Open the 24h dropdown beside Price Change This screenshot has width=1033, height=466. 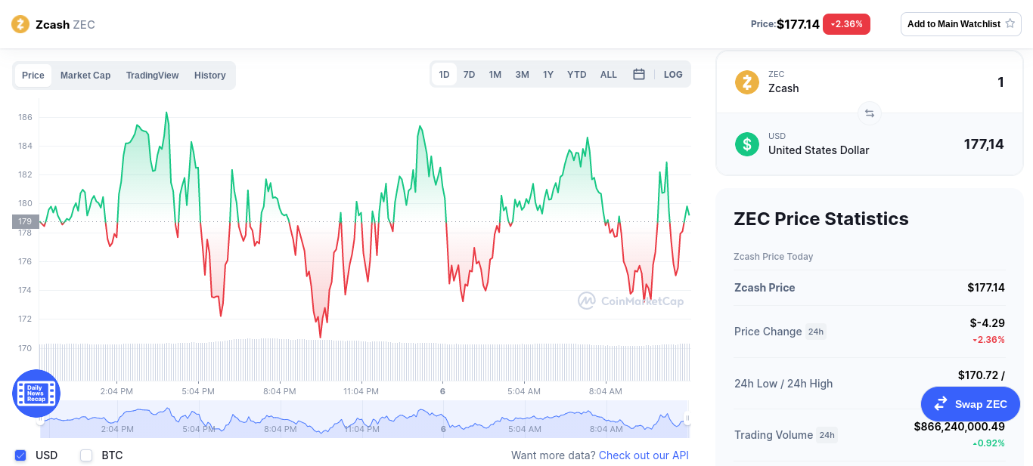815,332
